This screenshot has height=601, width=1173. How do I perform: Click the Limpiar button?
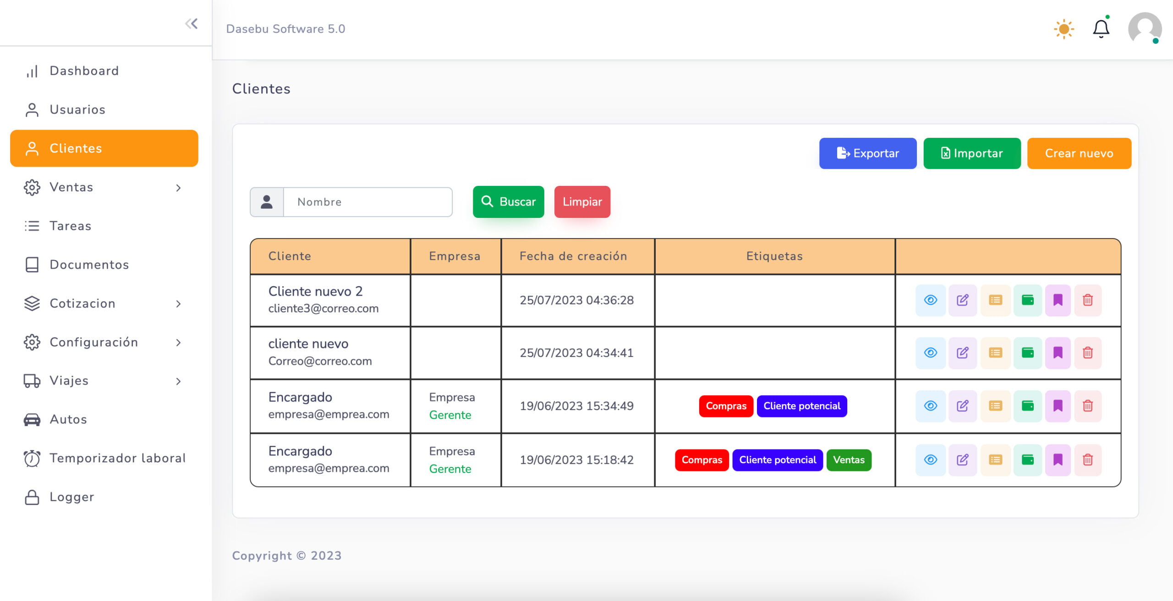coord(582,202)
